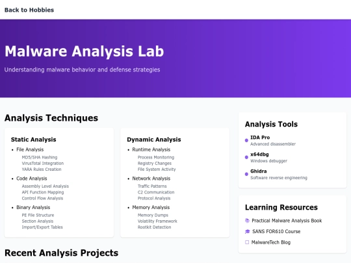The width and height of the screenshot is (351, 263).
Task: Click the Back to Hobbies link
Action: [29, 10]
